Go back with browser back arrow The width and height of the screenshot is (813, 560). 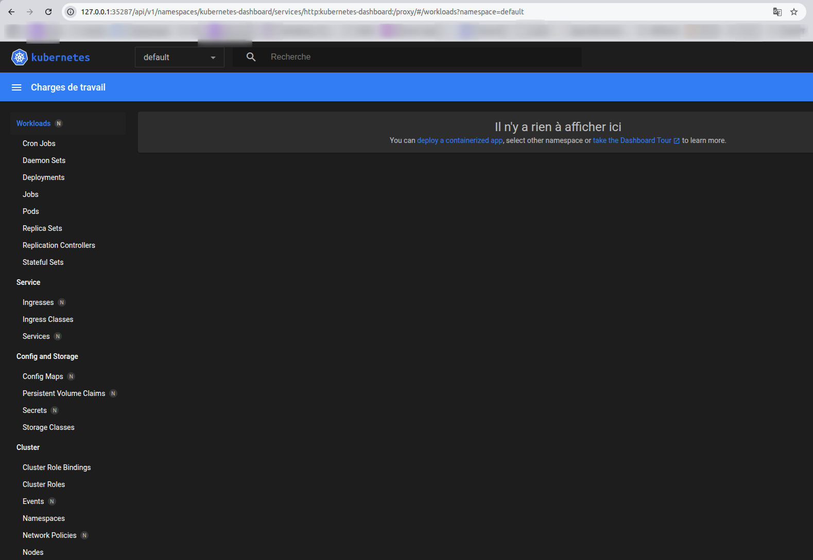tap(11, 12)
